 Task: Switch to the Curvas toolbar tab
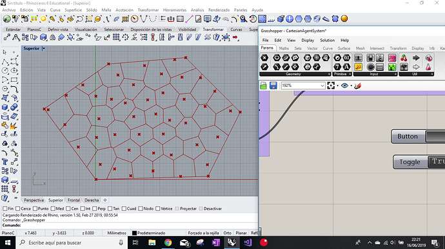(236, 30)
